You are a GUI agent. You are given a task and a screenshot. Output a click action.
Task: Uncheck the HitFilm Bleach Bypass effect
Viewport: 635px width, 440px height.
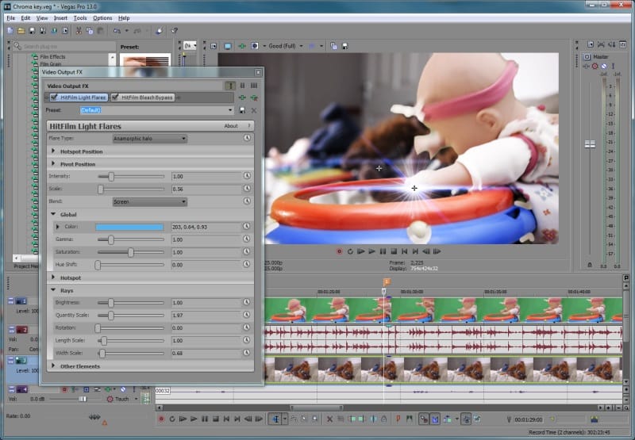[x=115, y=98]
